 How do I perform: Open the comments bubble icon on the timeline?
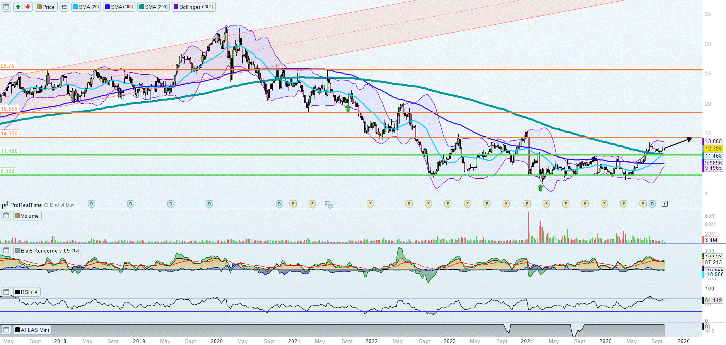[329, 205]
